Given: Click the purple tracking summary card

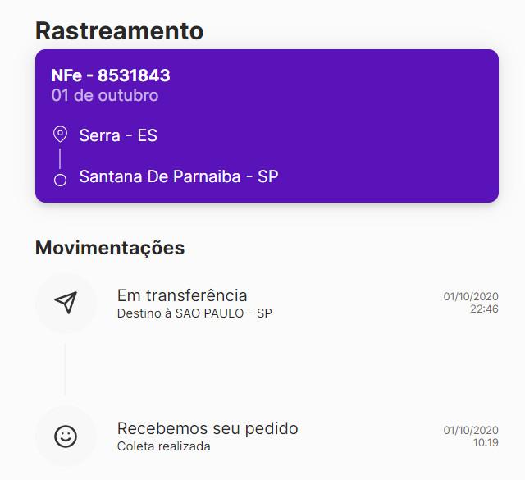Looking at the screenshot, I should [267, 126].
